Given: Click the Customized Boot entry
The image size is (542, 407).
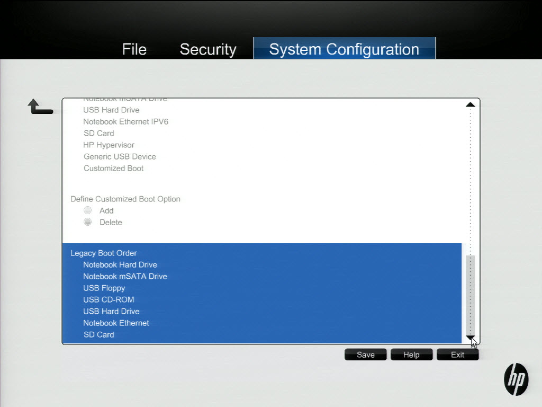Looking at the screenshot, I should pos(113,169).
